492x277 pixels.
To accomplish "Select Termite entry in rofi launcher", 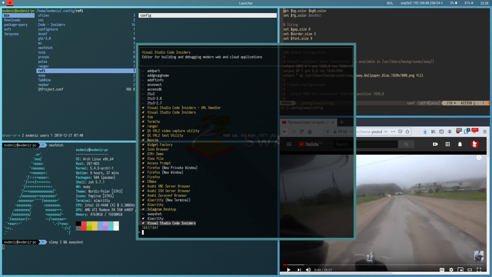I will (153, 122).
